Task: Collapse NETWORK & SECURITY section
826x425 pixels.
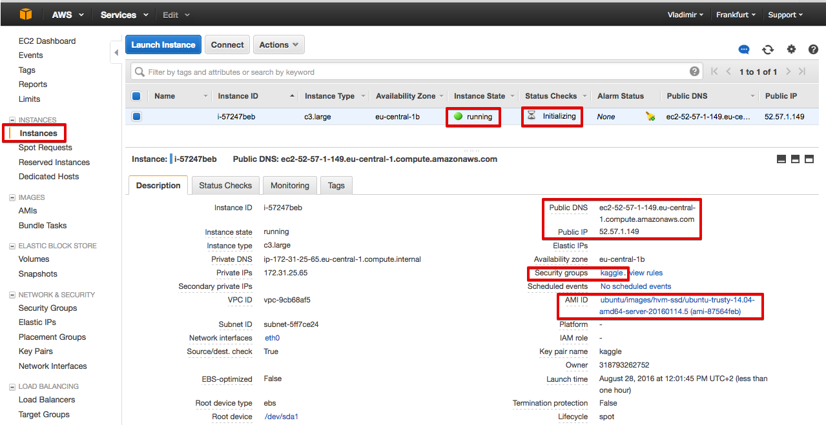Action: point(12,295)
